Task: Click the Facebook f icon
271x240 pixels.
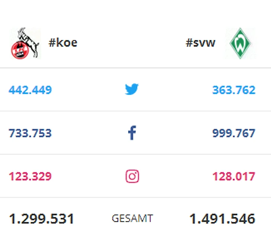Action: click(x=132, y=133)
